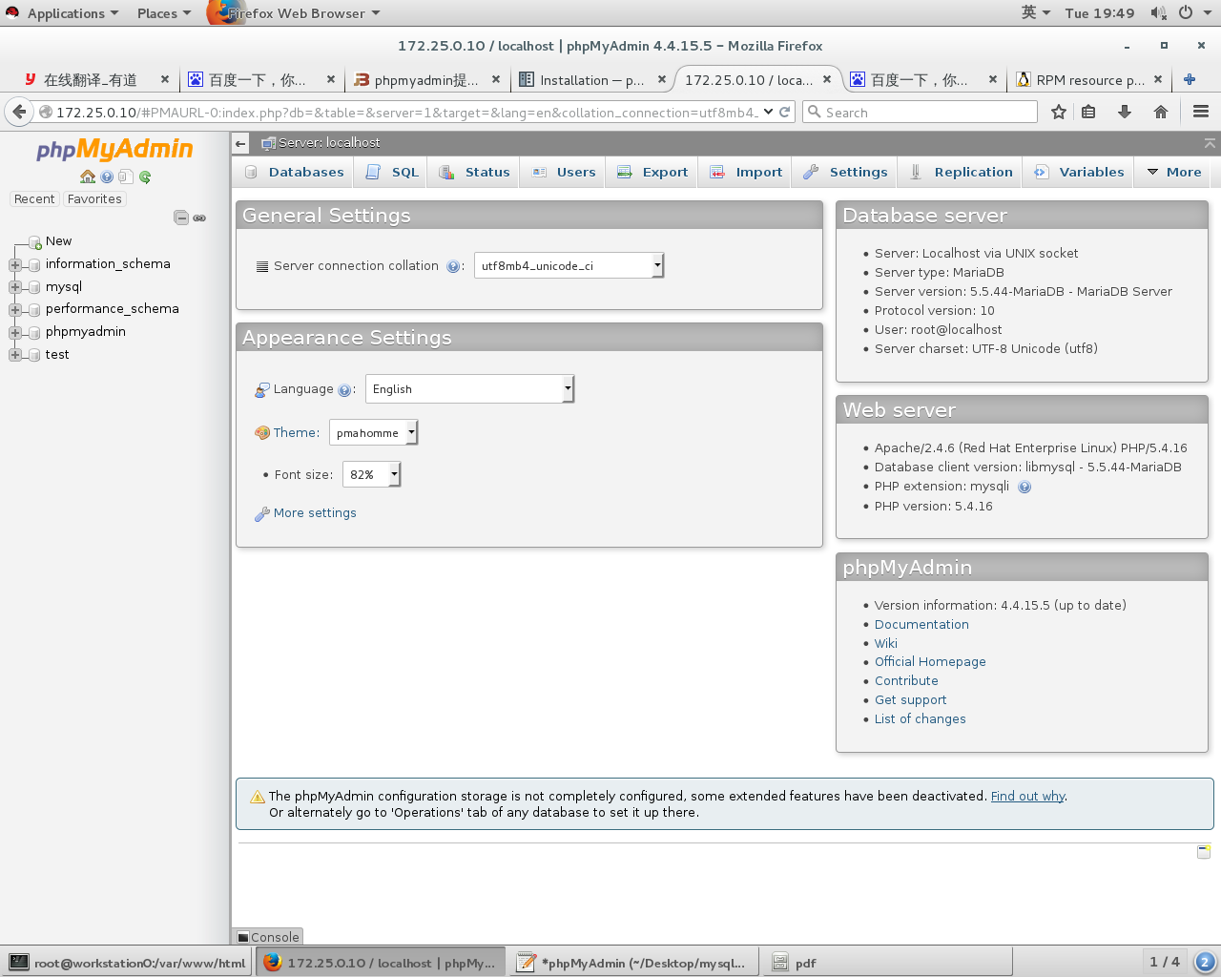Open the Variables tab

click(x=1079, y=172)
